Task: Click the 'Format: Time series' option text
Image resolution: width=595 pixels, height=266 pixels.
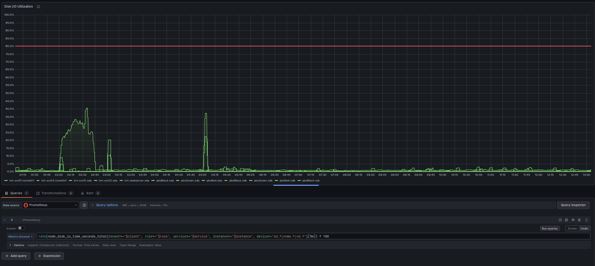Action: (86, 245)
